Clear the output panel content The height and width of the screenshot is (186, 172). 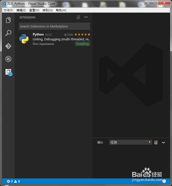pyautogui.click(x=156, y=142)
